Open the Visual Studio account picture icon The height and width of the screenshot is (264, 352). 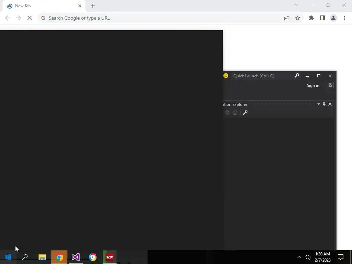pyautogui.click(x=330, y=85)
